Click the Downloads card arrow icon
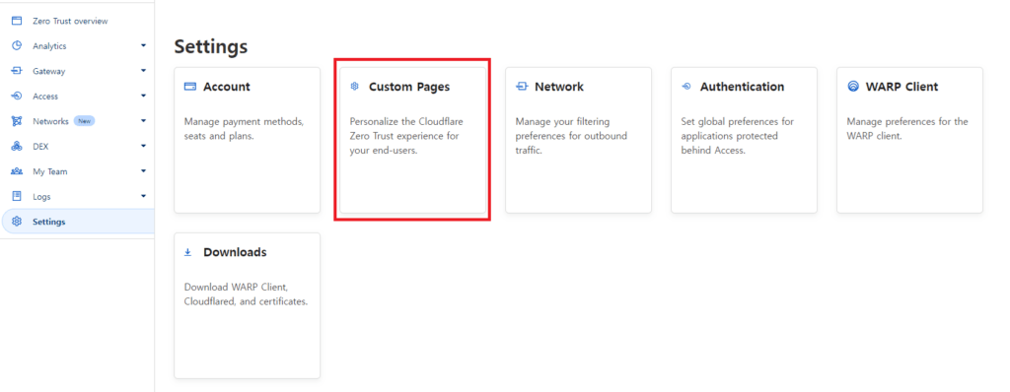This screenshot has width=1010, height=392. click(188, 252)
